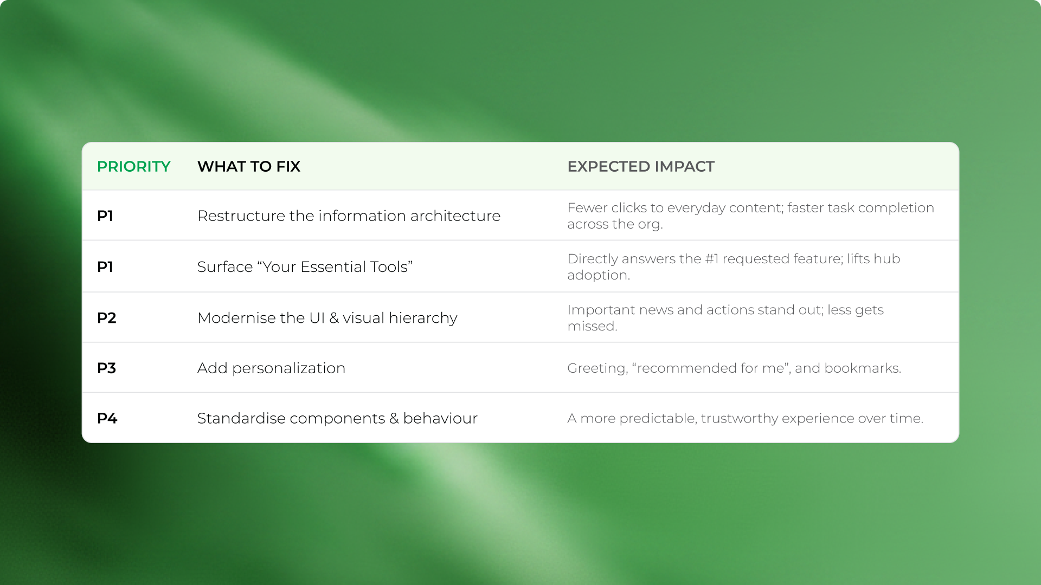Select the first P1 priority label

point(105,216)
